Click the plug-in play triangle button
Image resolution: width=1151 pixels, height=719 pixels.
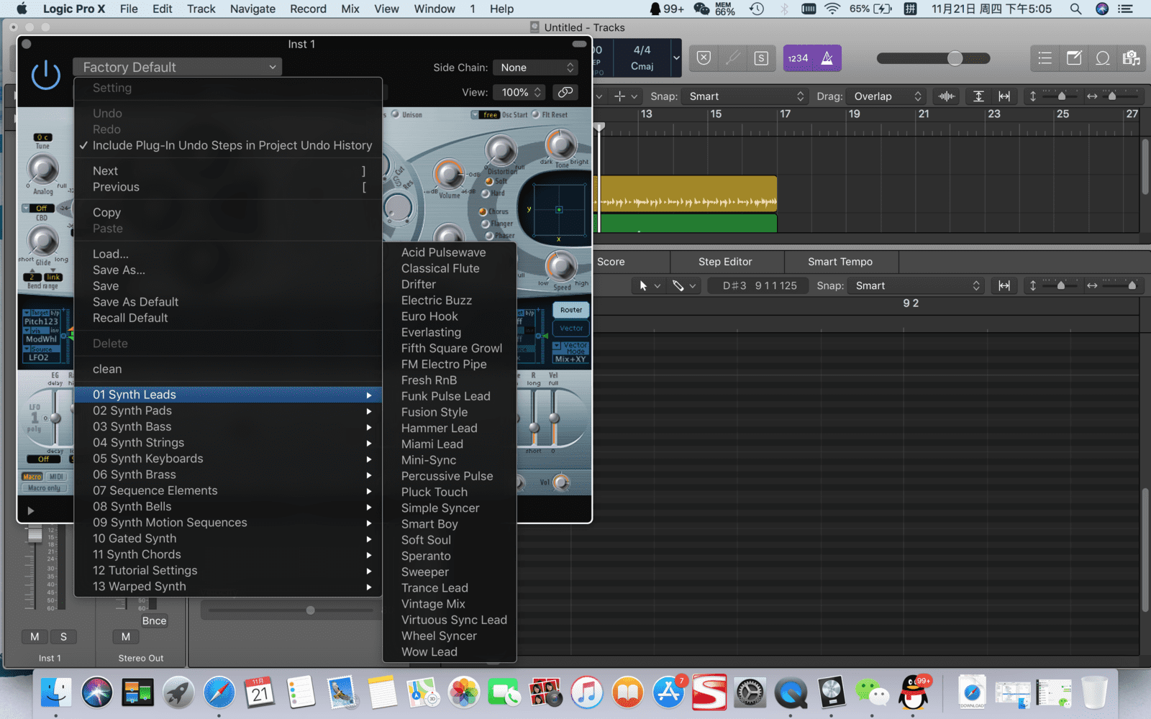[x=30, y=511]
